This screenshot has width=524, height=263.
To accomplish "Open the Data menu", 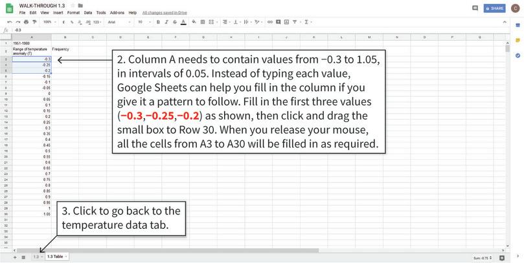I will (x=88, y=13).
